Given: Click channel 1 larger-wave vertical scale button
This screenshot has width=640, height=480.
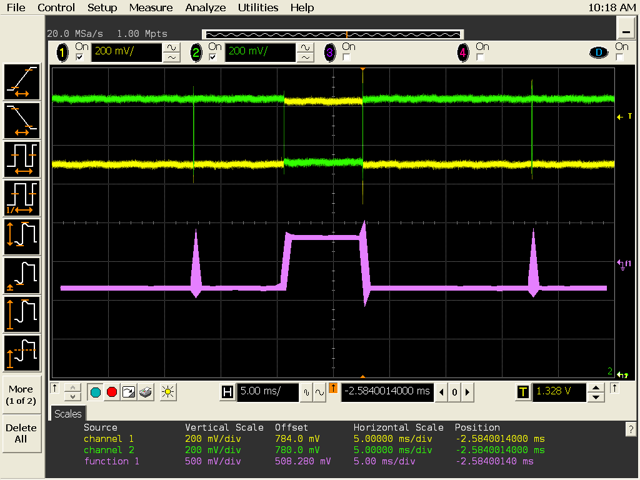Looking at the screenshot, I should [x=171, y=48].
